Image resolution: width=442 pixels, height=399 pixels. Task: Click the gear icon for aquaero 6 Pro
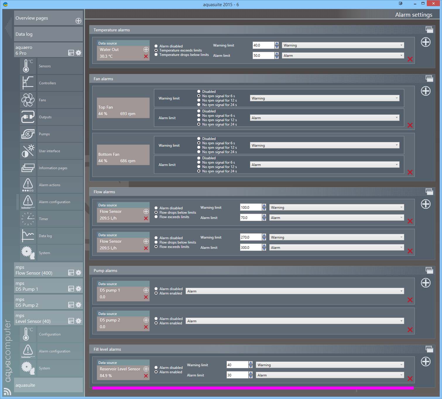78,53
